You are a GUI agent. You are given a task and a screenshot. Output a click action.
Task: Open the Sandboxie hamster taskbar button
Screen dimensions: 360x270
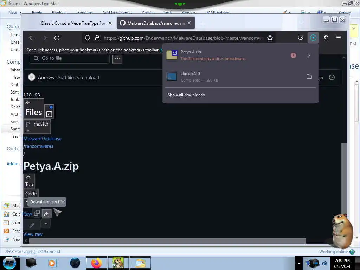[118, 263]
